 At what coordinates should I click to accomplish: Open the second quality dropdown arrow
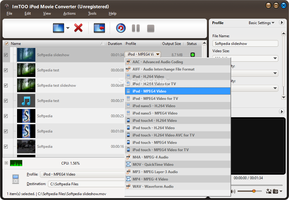(275, 73)
